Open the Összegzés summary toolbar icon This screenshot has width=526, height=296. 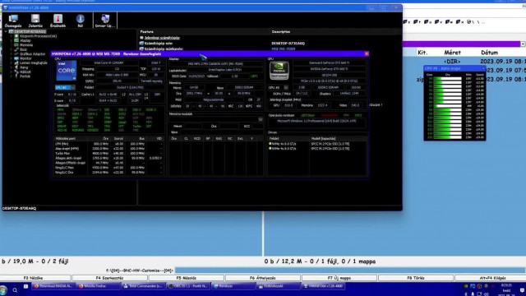[x=13, y=21]
